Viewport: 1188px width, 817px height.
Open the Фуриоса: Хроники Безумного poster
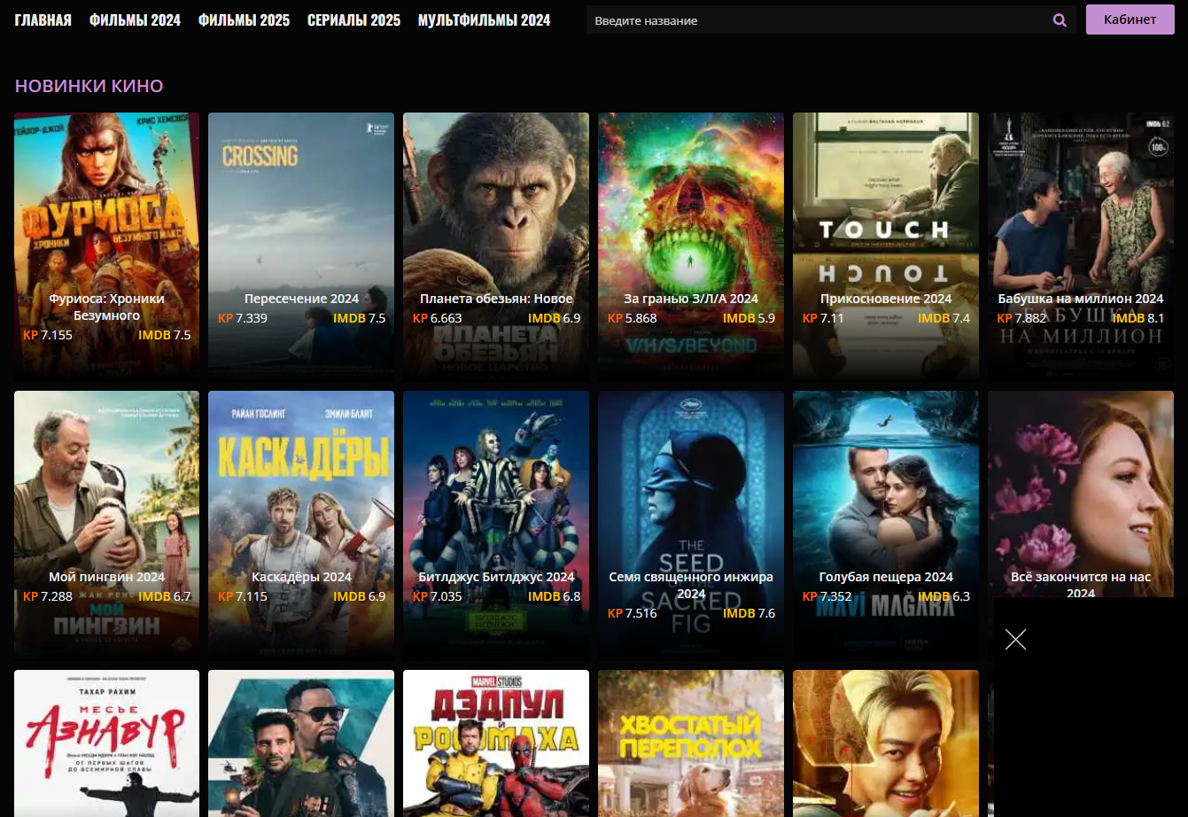106,246
